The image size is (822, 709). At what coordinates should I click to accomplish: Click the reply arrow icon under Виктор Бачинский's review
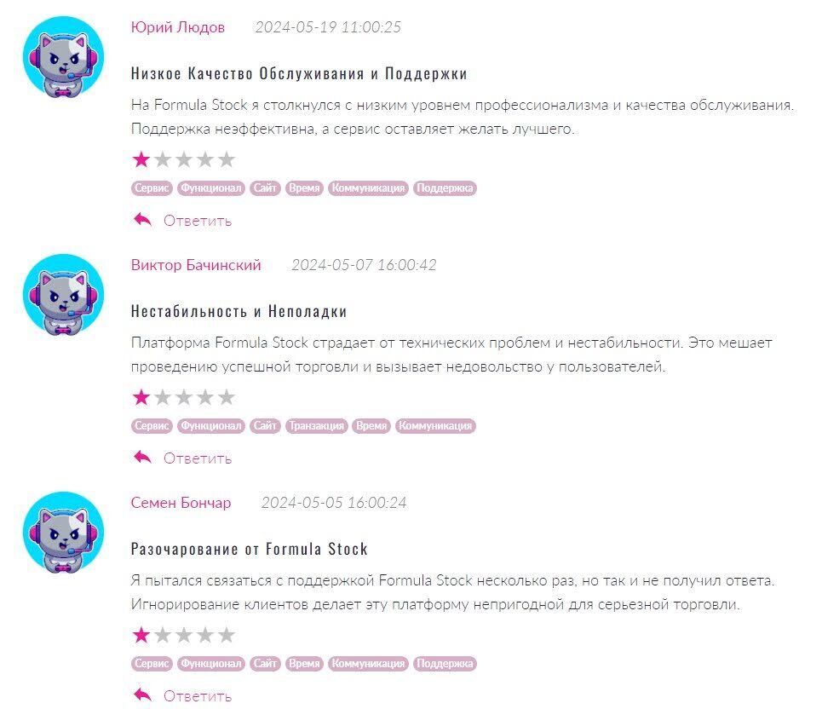click(x=142, y=458)
